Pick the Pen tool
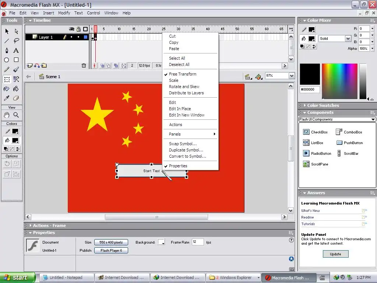This screenshot has width=377, height=283. (7, 50)
